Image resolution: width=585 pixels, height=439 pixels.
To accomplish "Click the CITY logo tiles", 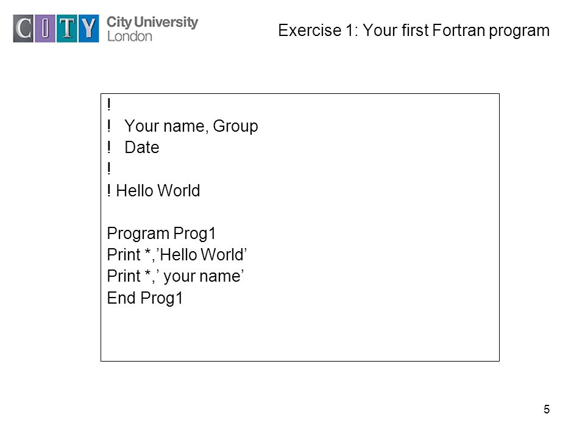I will tap(56, 29).
